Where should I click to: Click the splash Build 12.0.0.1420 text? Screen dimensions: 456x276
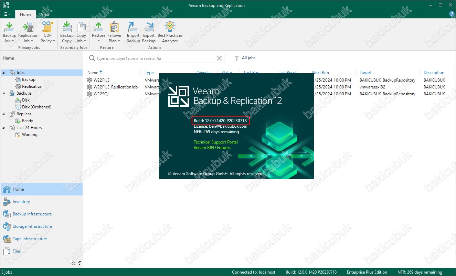coord(220,121)
